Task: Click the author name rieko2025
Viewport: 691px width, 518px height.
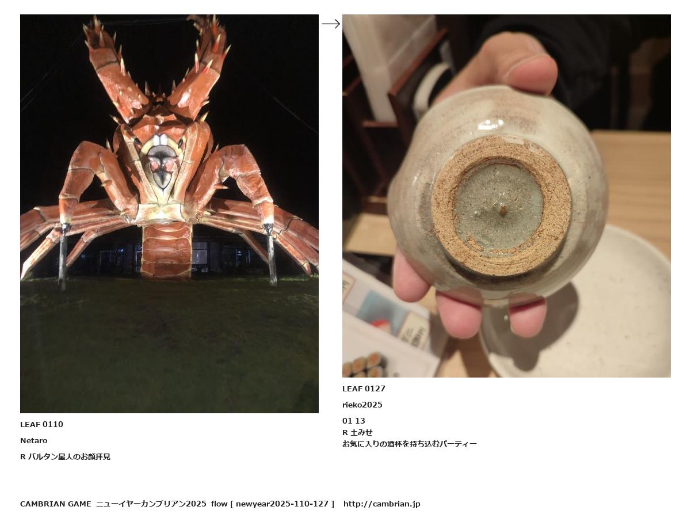Action: pos(362,405)
